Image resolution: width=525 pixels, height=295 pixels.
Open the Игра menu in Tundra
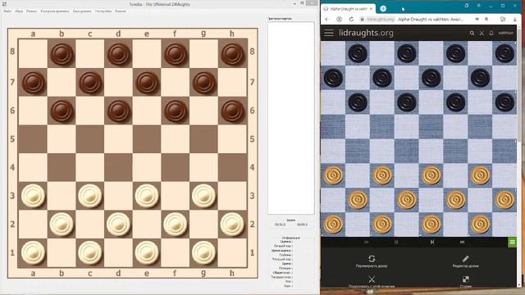pyautogui.click(x=19, y=11)
